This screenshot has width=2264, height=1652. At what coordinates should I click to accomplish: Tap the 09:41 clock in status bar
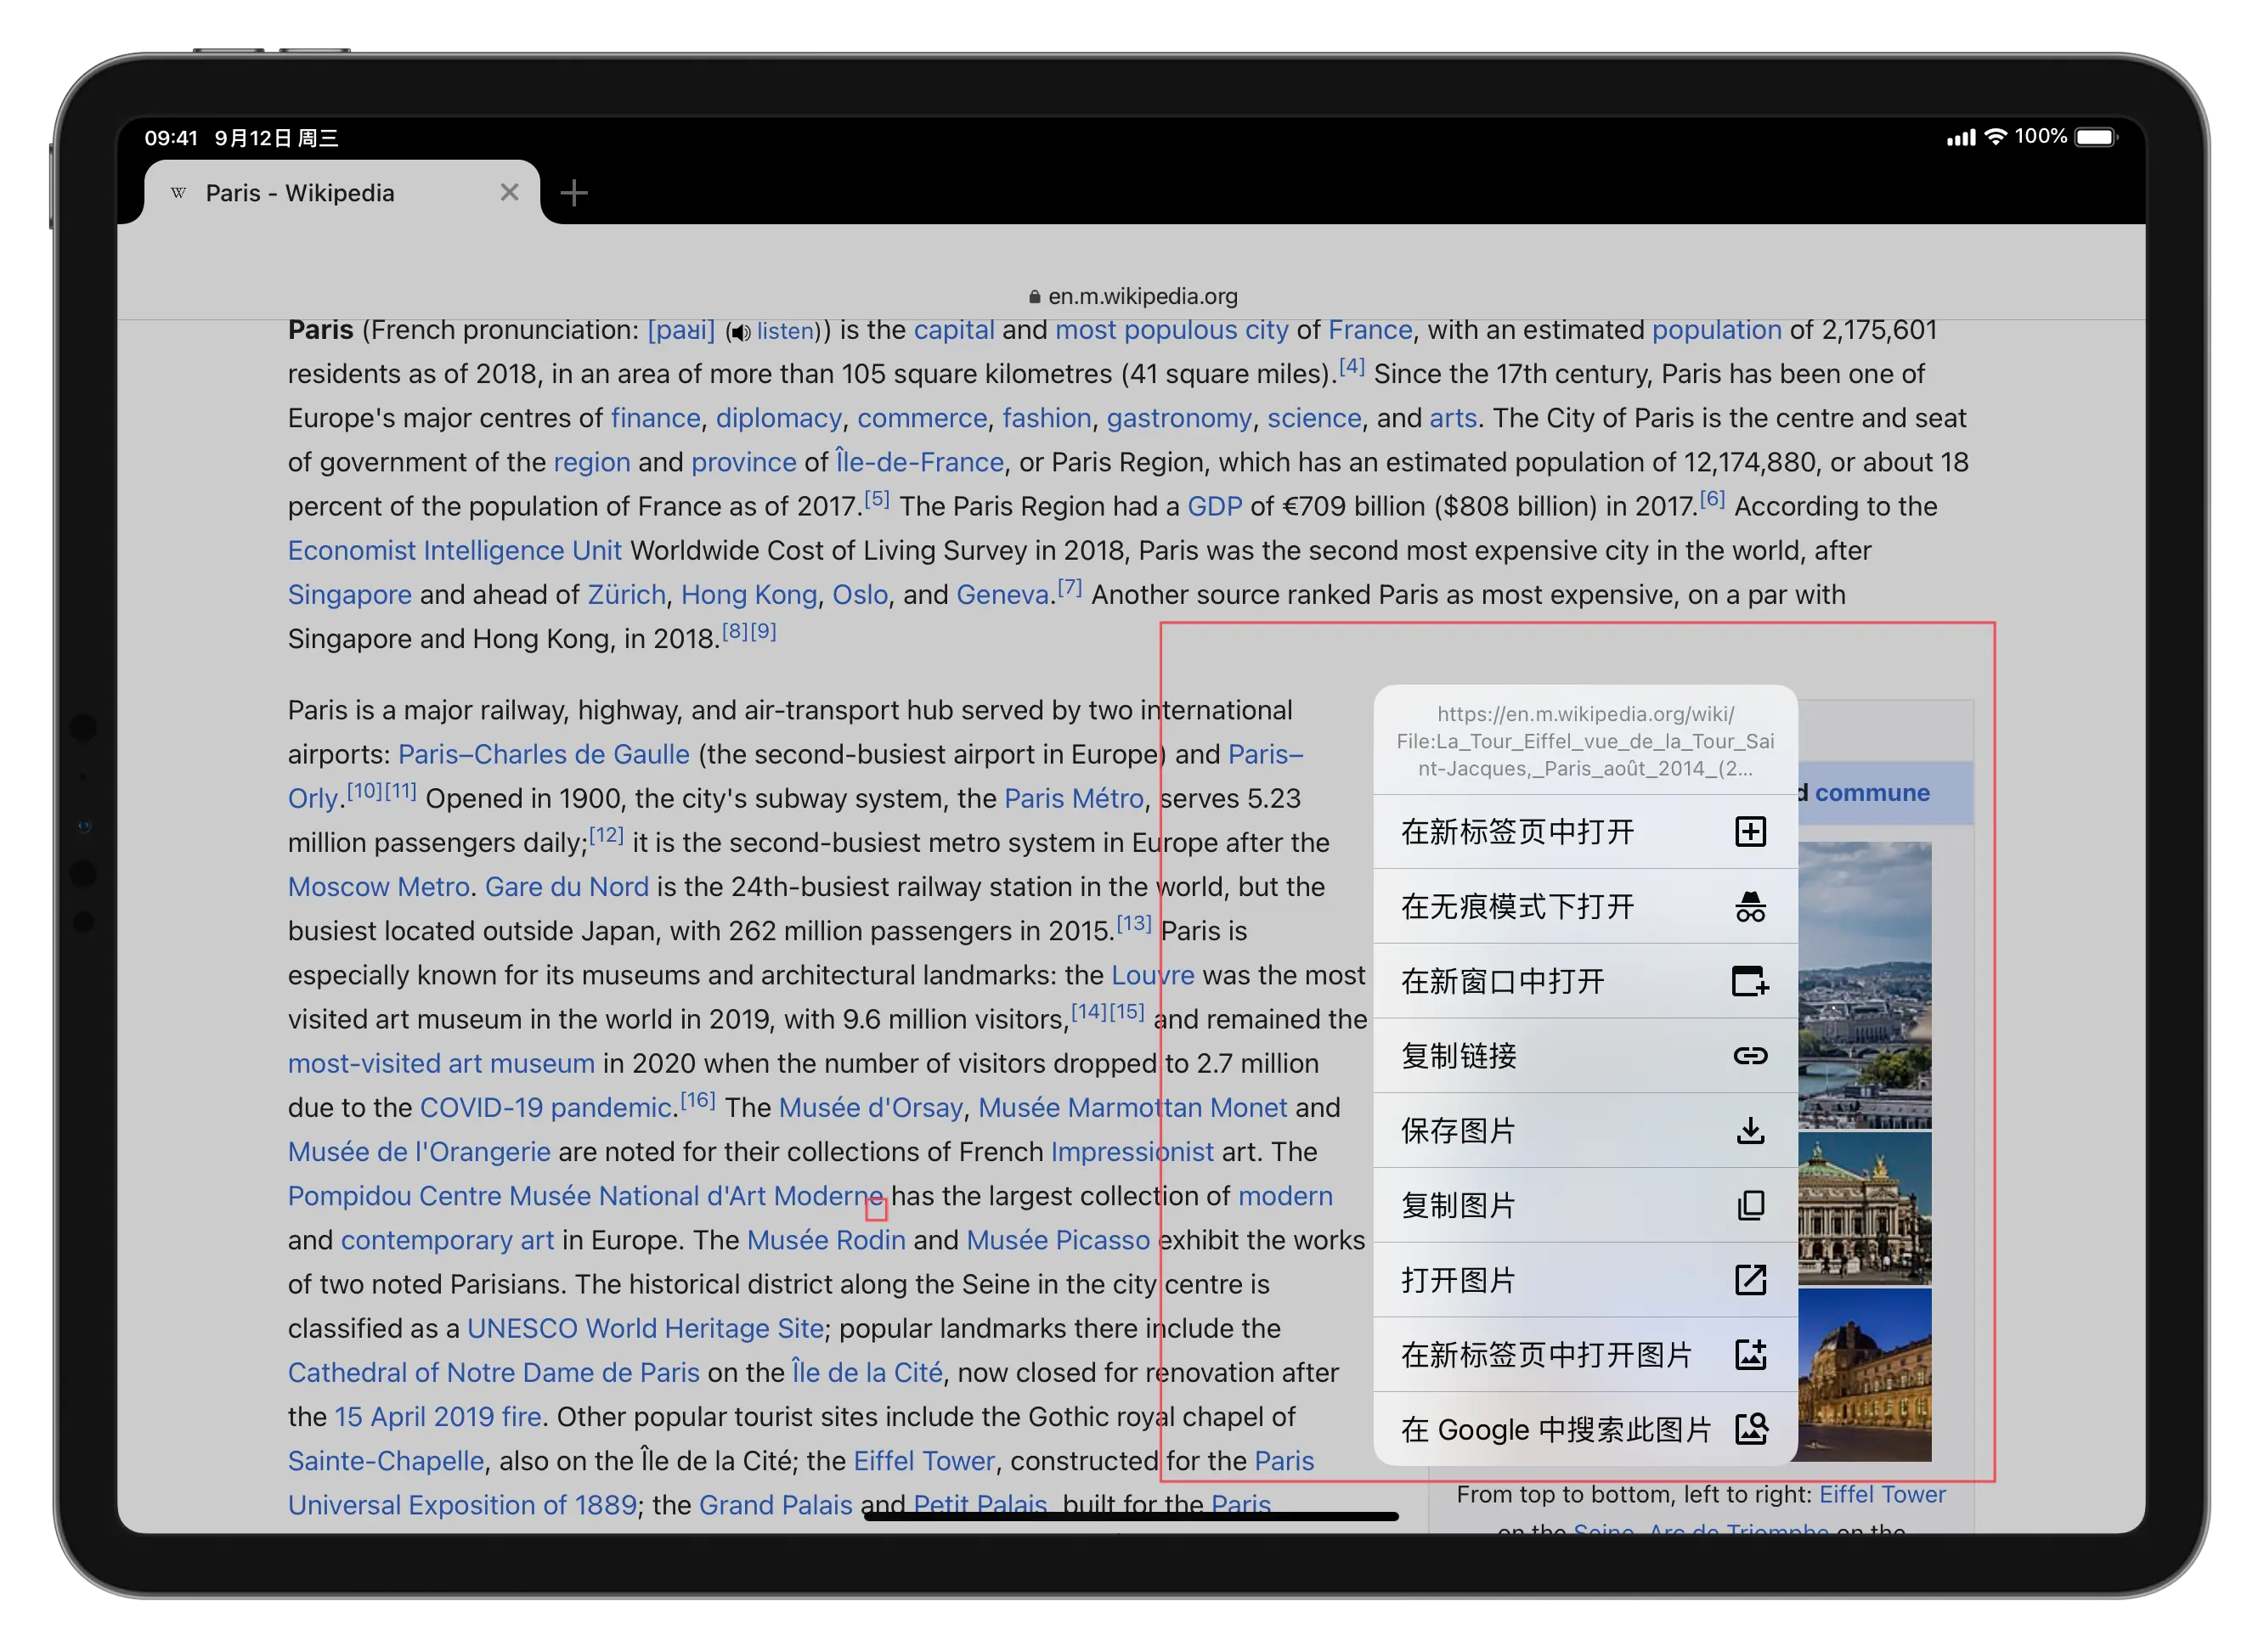pos(171,138)
